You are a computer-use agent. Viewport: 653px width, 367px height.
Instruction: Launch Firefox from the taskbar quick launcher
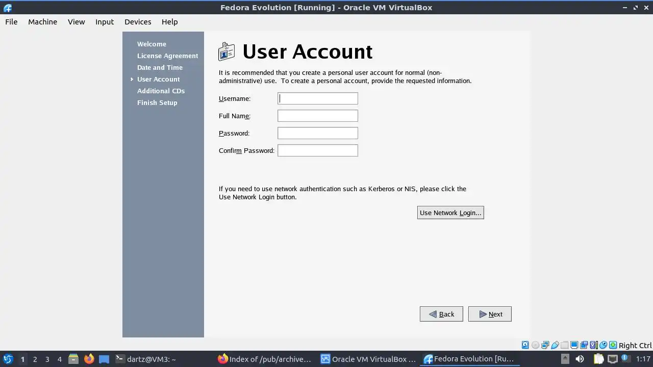click(x=89, y=359)
